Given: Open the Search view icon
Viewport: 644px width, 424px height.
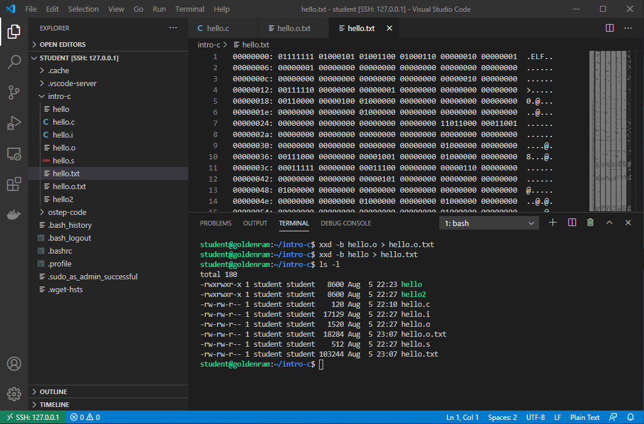Looking at the screenshot, I should tap(14, 62).
